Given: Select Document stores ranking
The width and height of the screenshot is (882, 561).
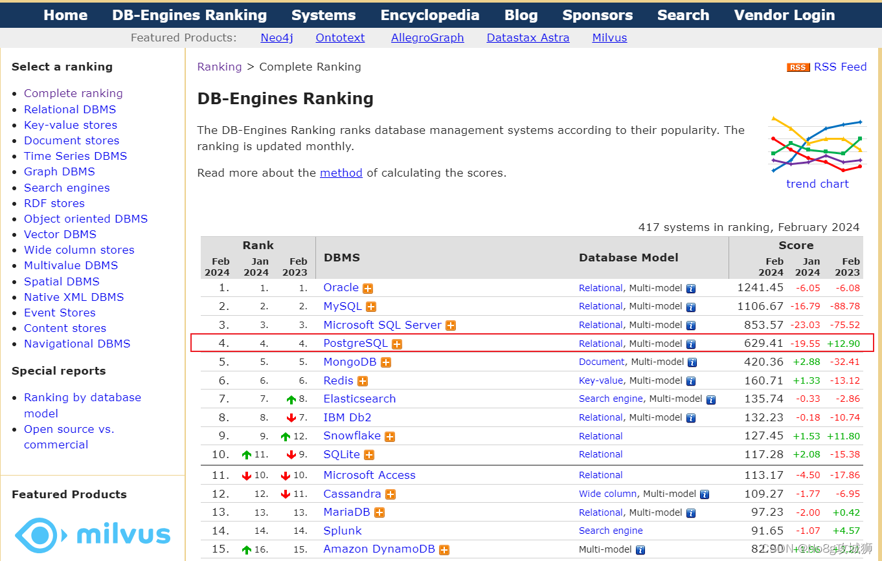Looking at the screenshot, I should (x=72, y=140).
